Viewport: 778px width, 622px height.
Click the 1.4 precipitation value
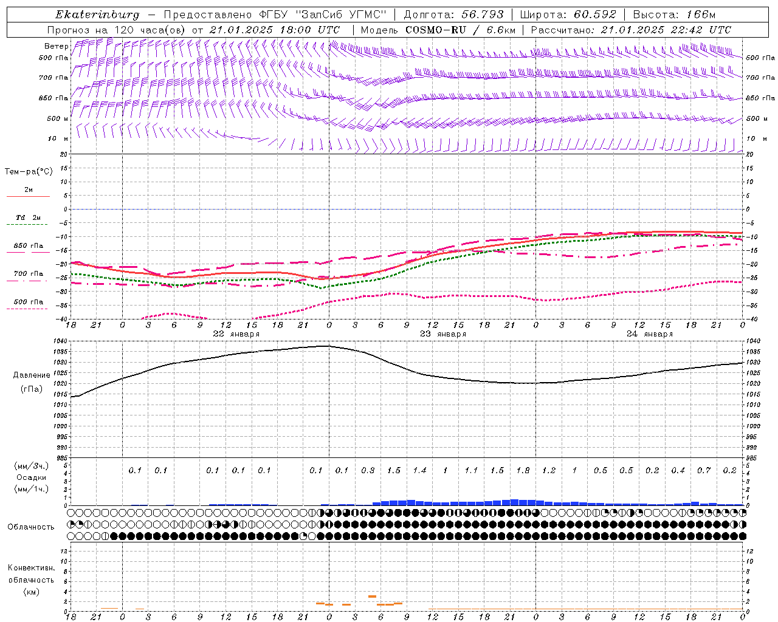point(419,471)
